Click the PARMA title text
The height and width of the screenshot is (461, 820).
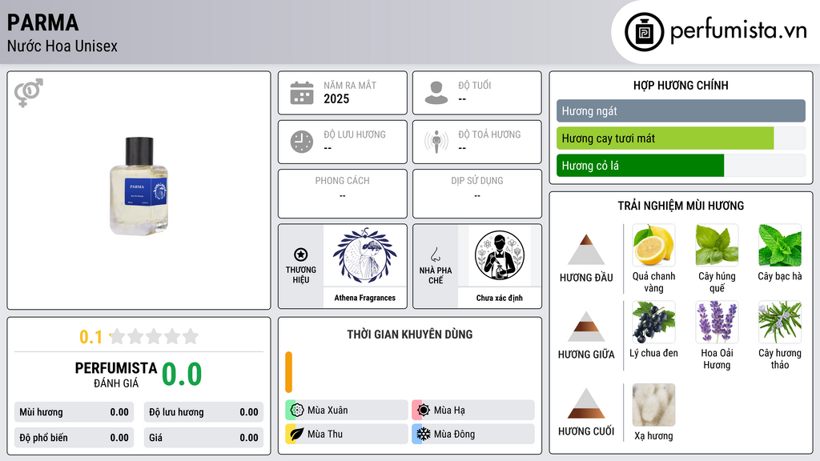[x=43, y=22]
